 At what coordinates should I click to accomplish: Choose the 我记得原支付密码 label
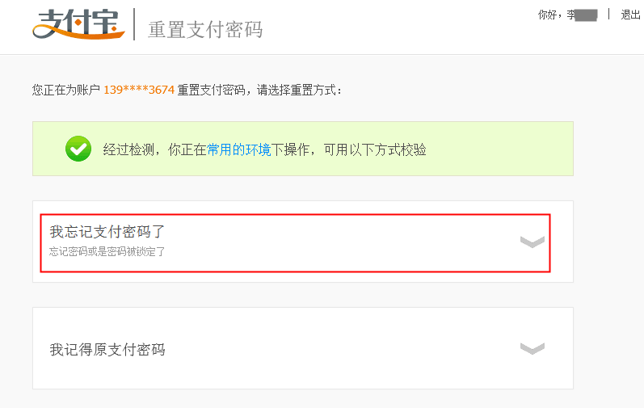(x=107, y=350)
